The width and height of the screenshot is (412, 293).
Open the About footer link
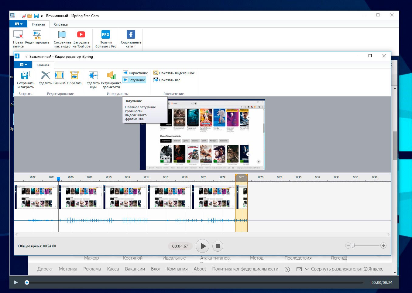click(x=200, y=269)
